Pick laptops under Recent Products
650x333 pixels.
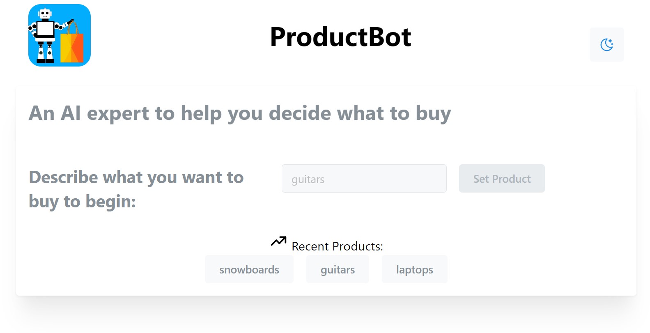414,269
